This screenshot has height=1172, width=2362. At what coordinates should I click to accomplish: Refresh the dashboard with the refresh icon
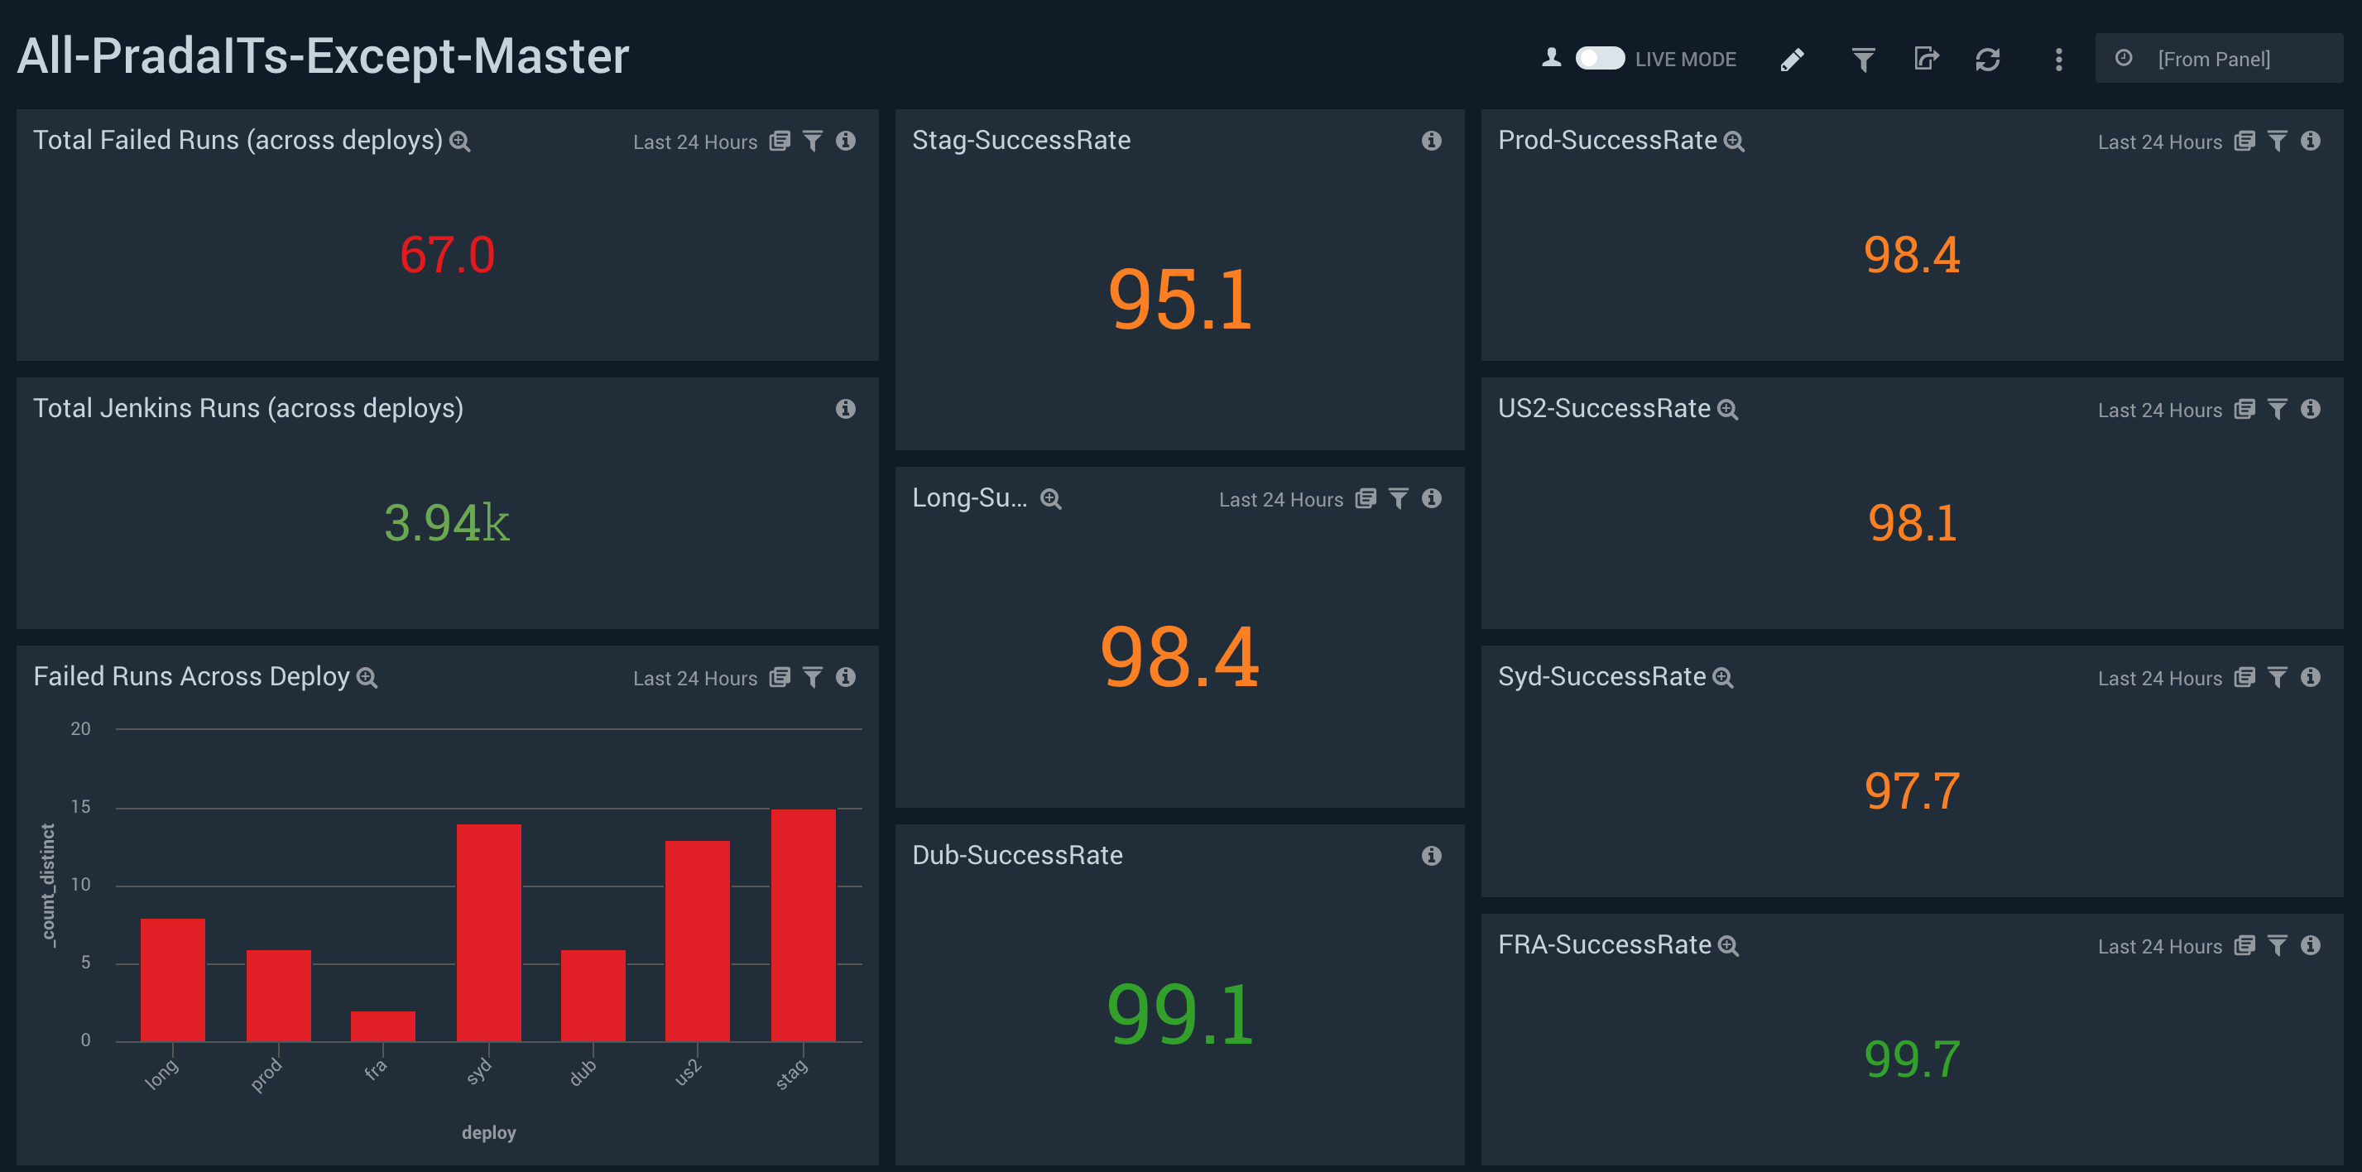tap(1987, 60)
